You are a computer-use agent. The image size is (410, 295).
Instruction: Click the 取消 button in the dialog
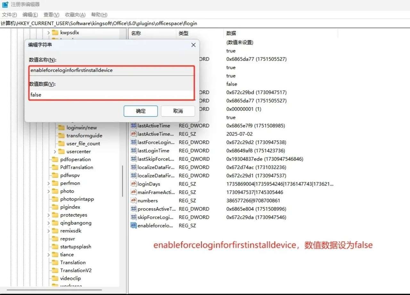178,111
